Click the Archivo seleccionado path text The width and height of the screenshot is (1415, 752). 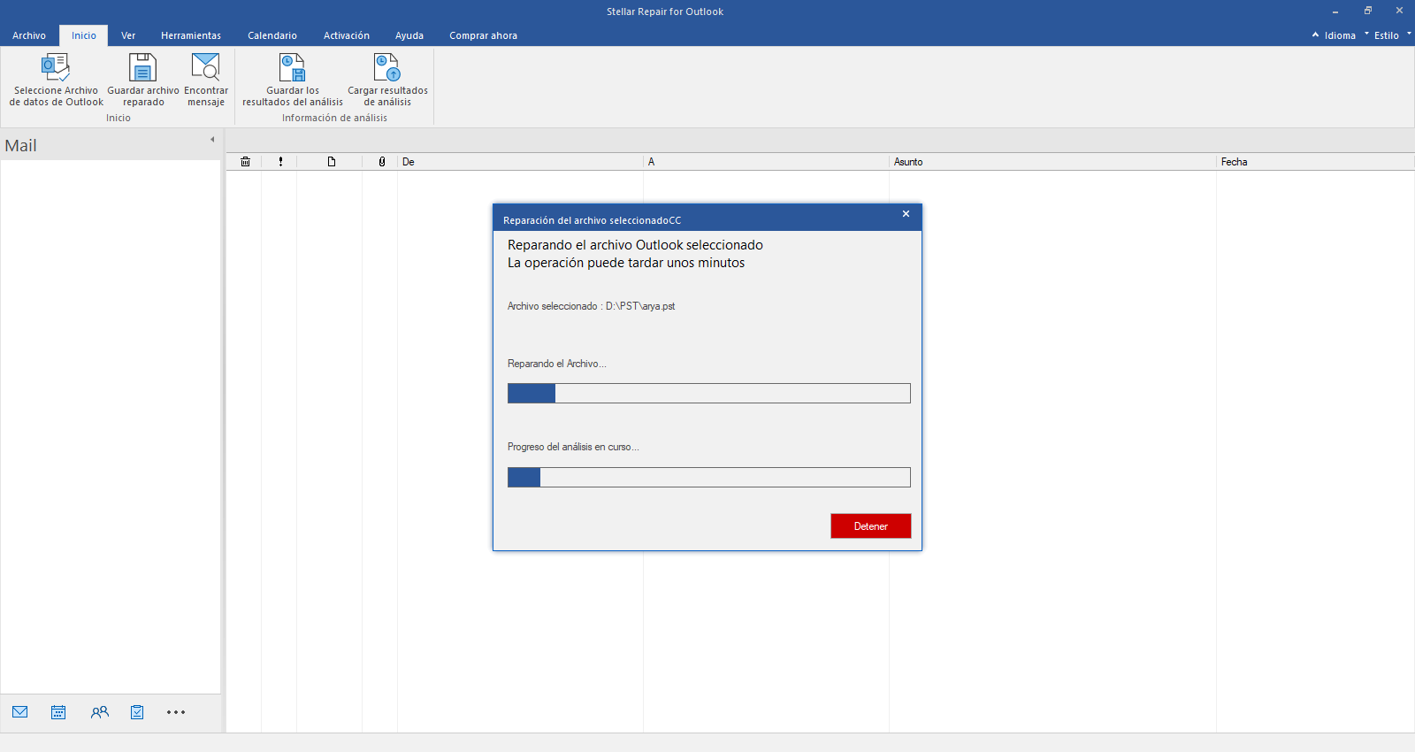(591, 306)
